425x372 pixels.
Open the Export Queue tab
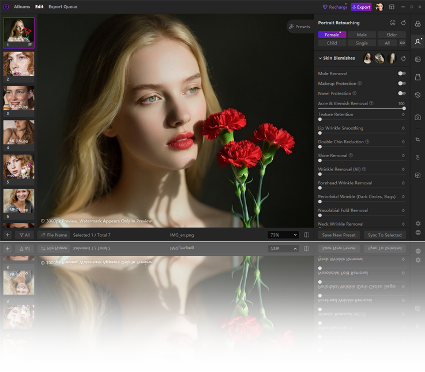coord(63,7)
